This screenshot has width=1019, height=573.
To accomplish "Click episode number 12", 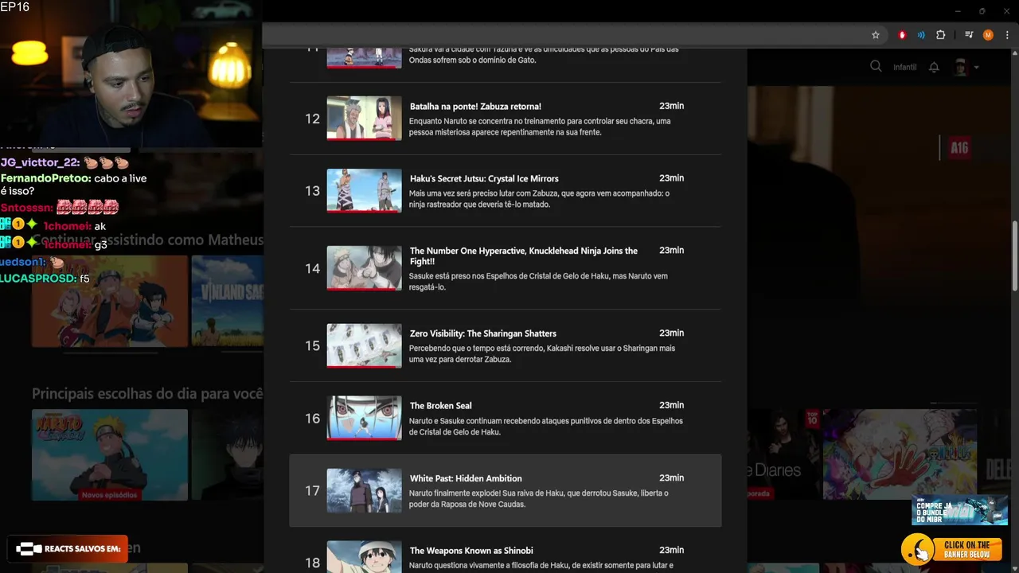I will click(312, 119).
